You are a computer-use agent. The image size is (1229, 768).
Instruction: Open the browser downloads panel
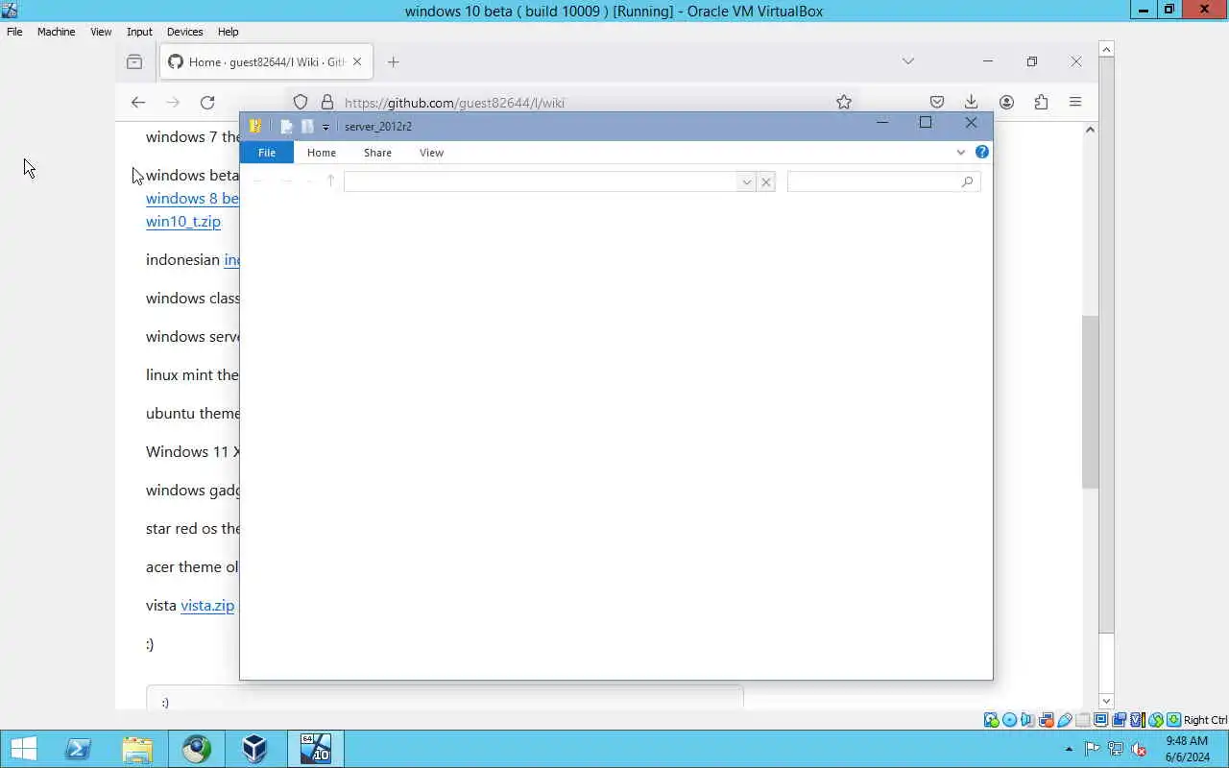(971, 102)
